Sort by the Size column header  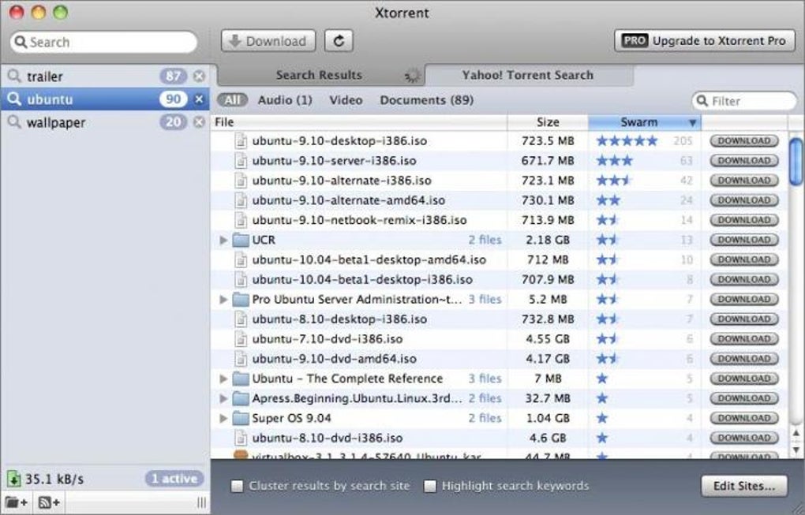click(548, 122)
